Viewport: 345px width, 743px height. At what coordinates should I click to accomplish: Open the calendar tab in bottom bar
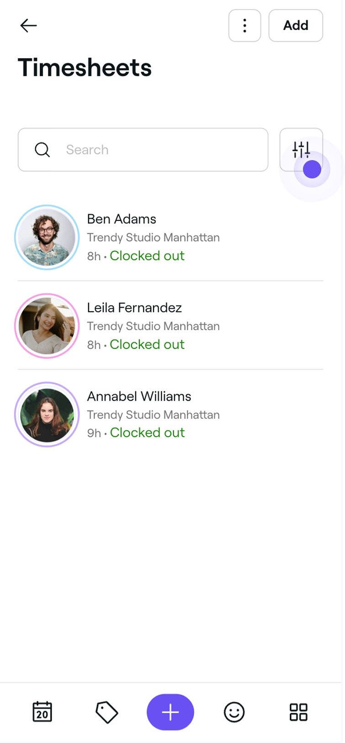[x=42, y=712]
